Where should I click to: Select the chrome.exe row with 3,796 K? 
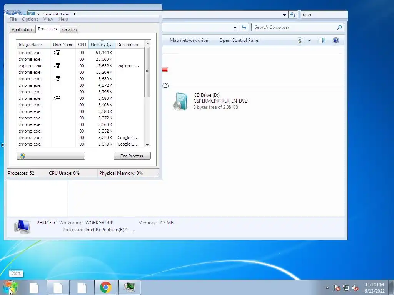tap(80, 92)
